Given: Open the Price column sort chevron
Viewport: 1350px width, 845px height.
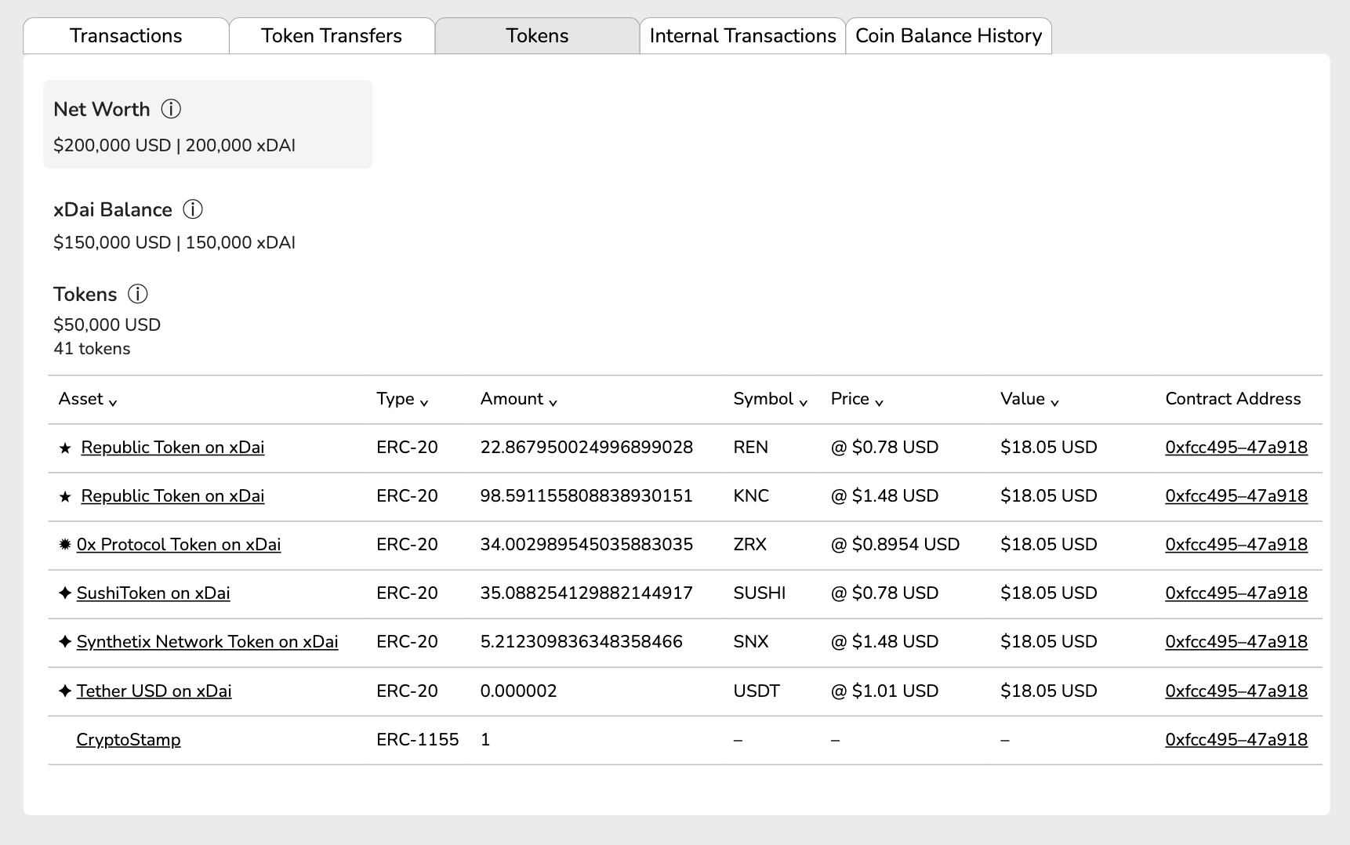Looking at the screenshot, I should pos(879,402).
